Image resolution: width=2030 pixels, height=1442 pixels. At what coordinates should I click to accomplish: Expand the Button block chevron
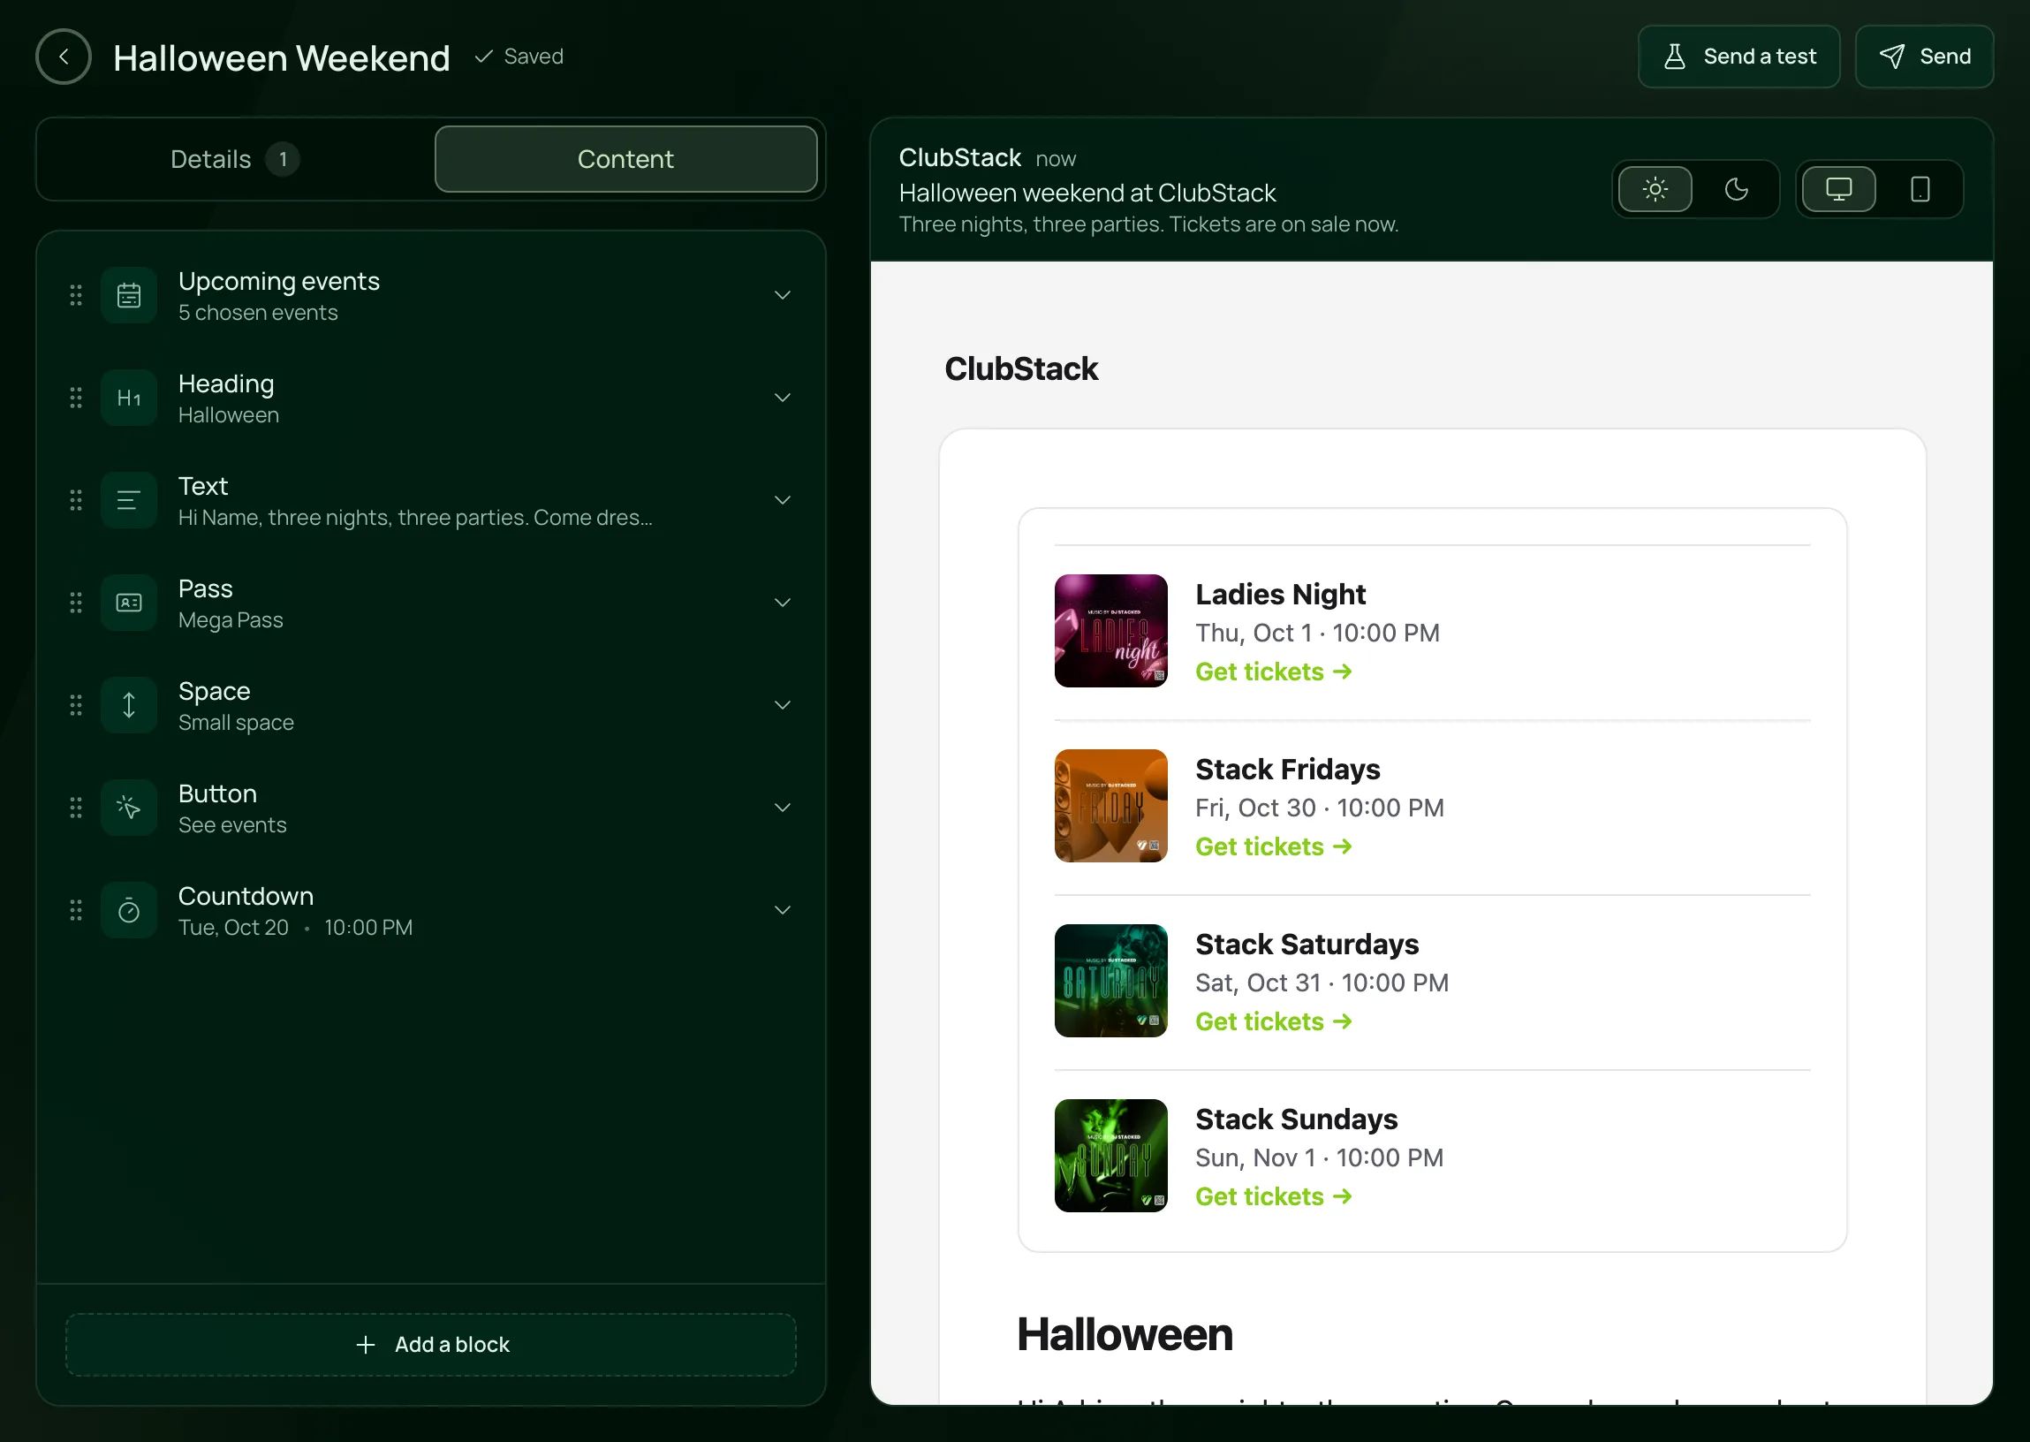[783, 808]
